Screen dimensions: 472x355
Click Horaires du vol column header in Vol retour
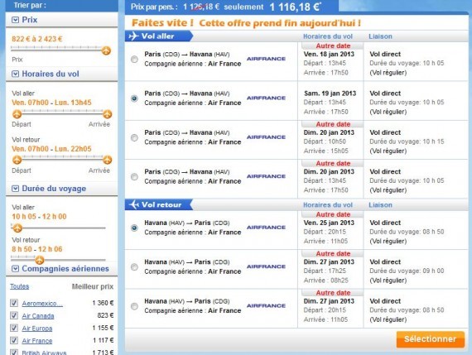pos(328,205)
